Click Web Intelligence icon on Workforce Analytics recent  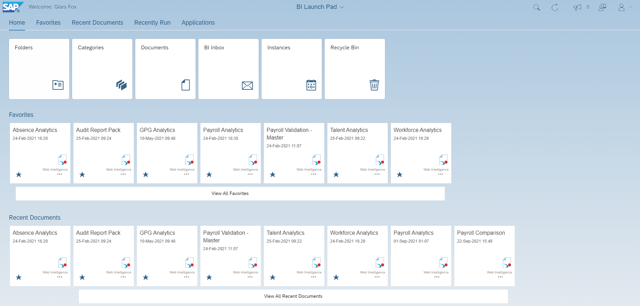coord(380,263)
